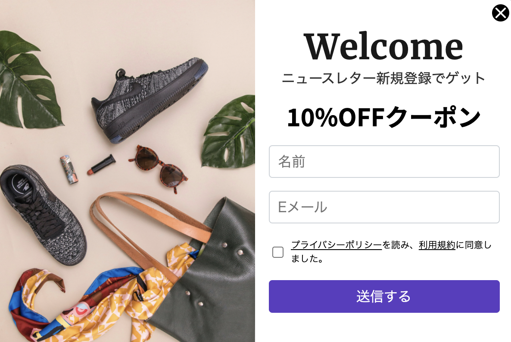The height and width of the screenshot is (342, 511).
Task: Click the 10%OFFクーポン headline
Action: coord(383,117)
